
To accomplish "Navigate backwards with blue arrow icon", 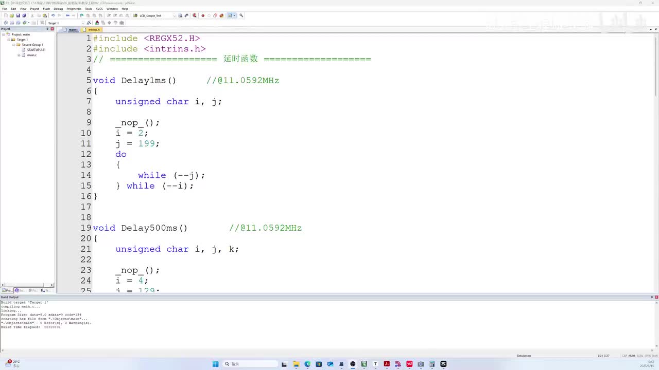I will coord(67,15).
